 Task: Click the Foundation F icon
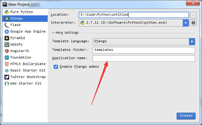[7, 58]
